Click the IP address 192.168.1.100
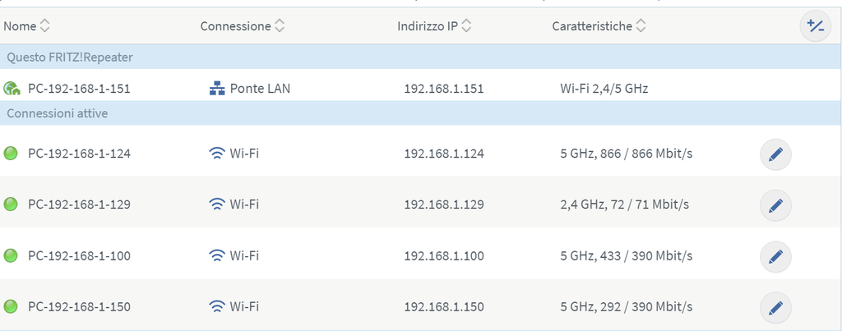842x331 pixels. pos(444,256)
